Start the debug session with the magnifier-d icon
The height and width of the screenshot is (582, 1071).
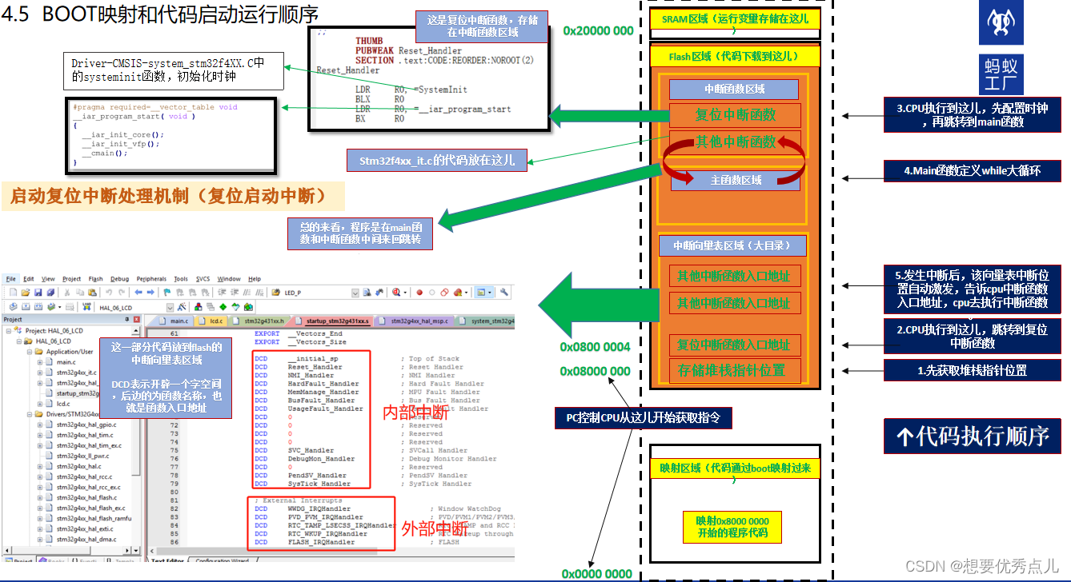tap(396, 292)
